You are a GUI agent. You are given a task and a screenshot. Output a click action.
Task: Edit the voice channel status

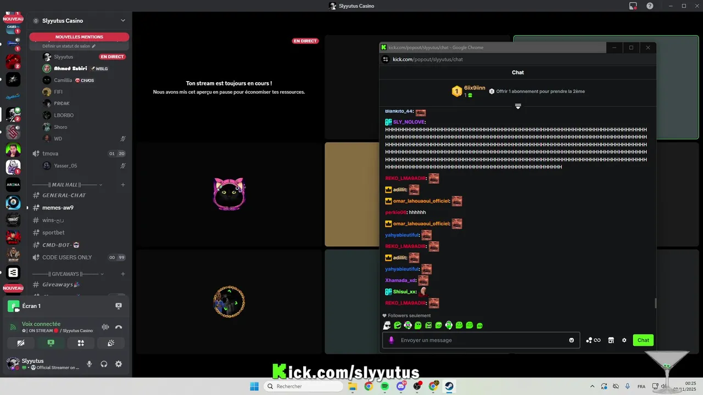point(69,46)
